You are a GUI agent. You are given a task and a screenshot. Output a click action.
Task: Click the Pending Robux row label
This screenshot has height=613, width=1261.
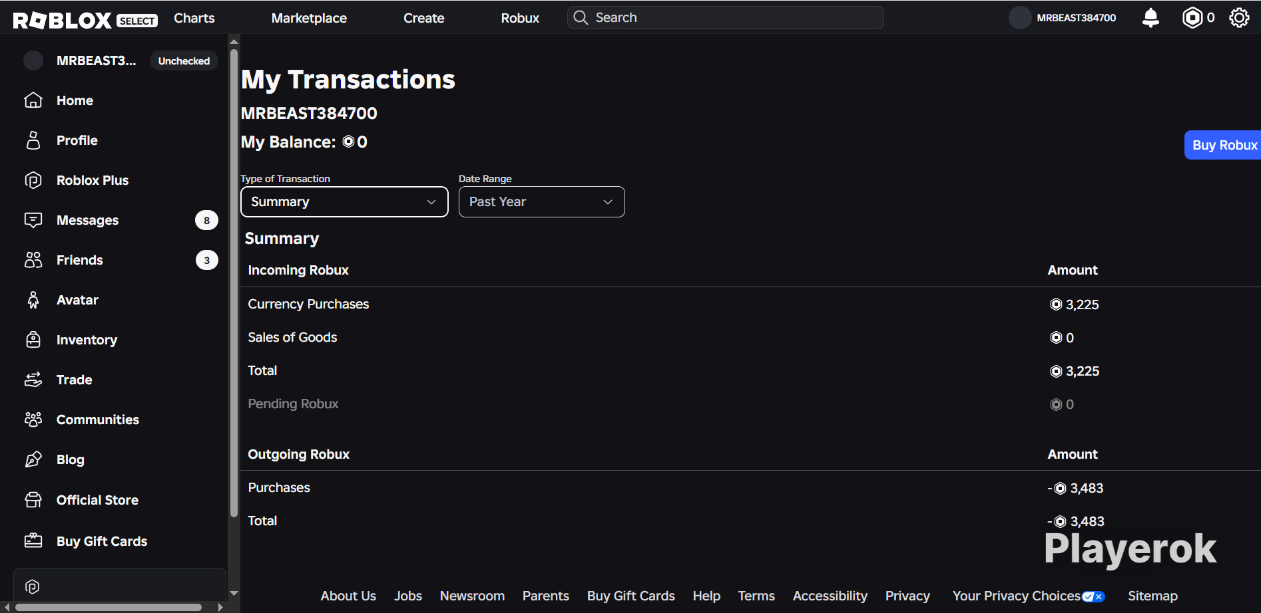[293, 404]
